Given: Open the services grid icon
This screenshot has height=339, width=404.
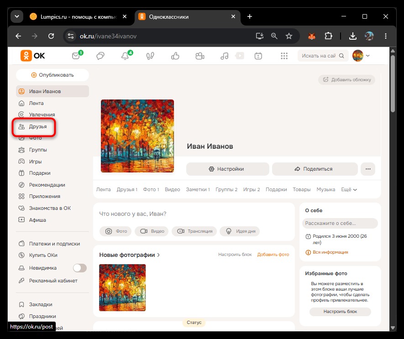Looking at the screenshot, I should (x=284, y=56).
